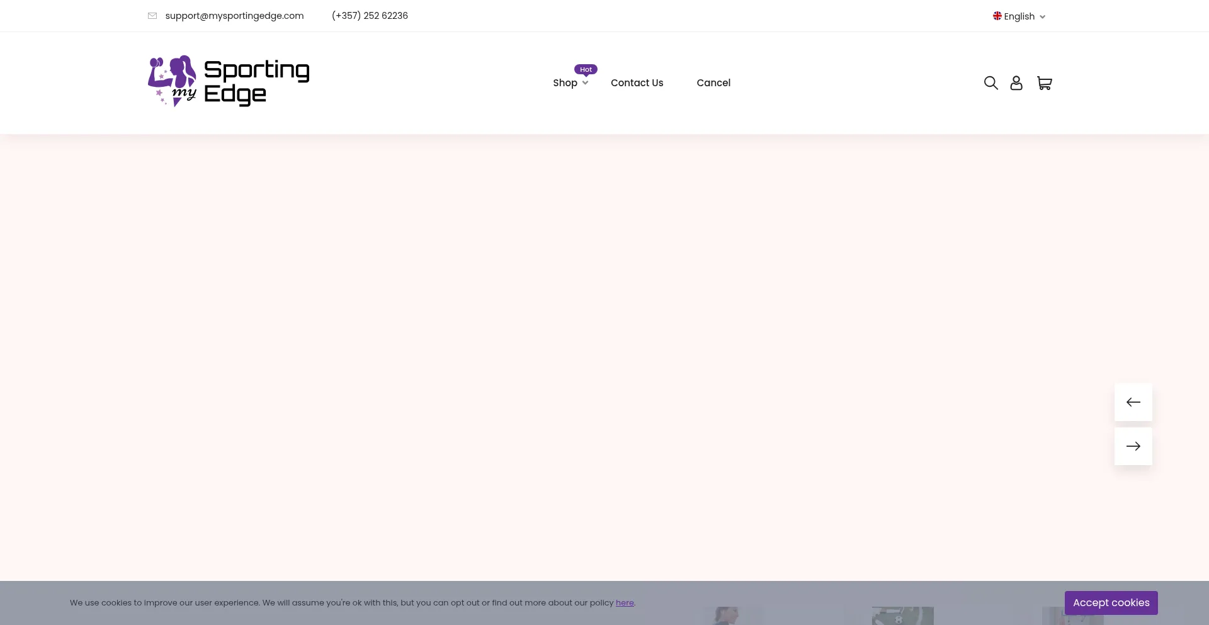Viewport: 1209px width, 625px height.
Task: Open the Contact Us menu item
Action: tap(637, 82)
